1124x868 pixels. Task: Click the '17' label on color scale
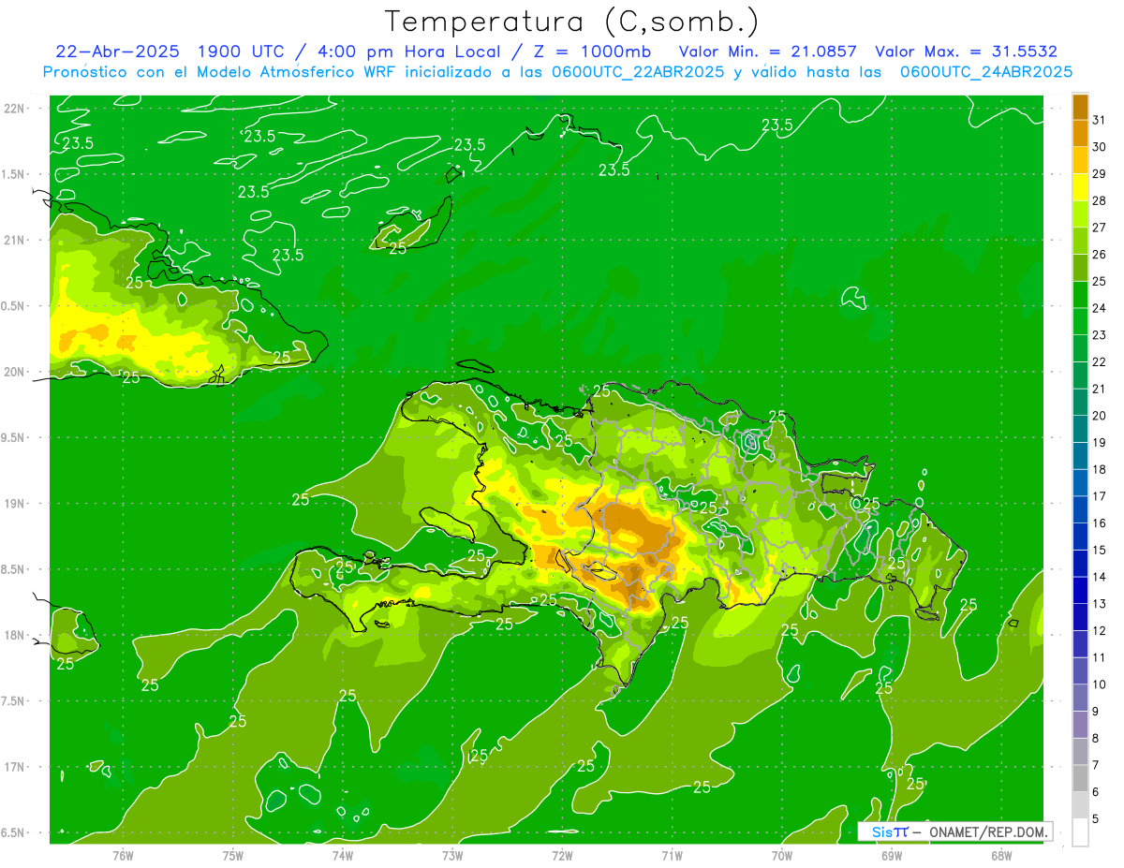pos(1099,496)
